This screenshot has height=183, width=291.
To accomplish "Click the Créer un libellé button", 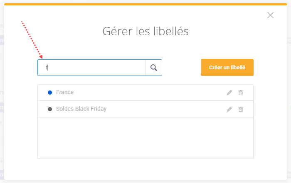I will click(x=227, y=67).
